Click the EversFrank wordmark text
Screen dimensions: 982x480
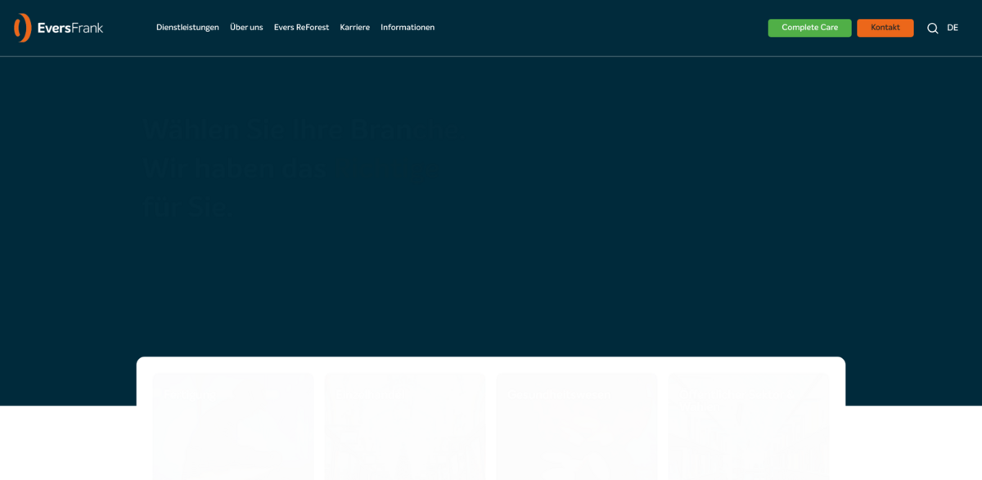(70, 28)
